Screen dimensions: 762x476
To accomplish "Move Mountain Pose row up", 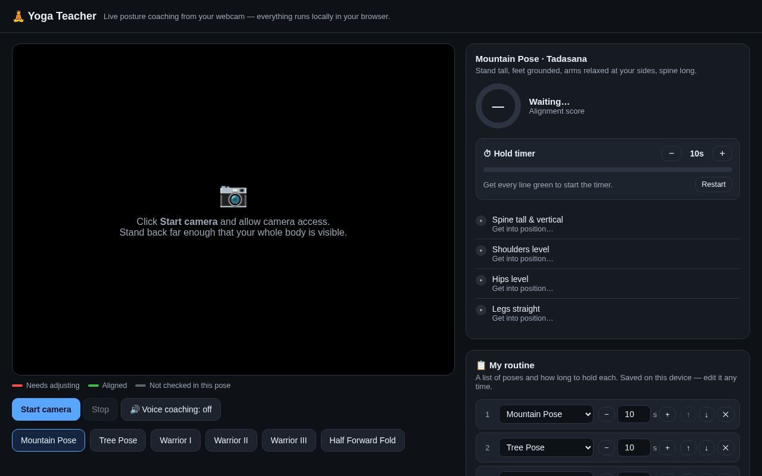I will click(x=688, y=414).
